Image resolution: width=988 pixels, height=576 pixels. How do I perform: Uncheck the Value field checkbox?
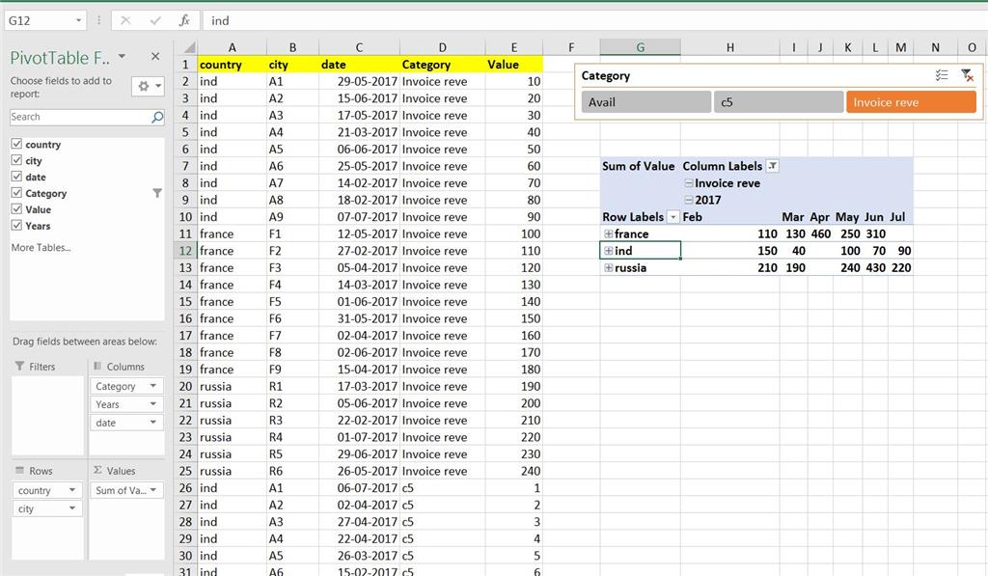point(17,209)
